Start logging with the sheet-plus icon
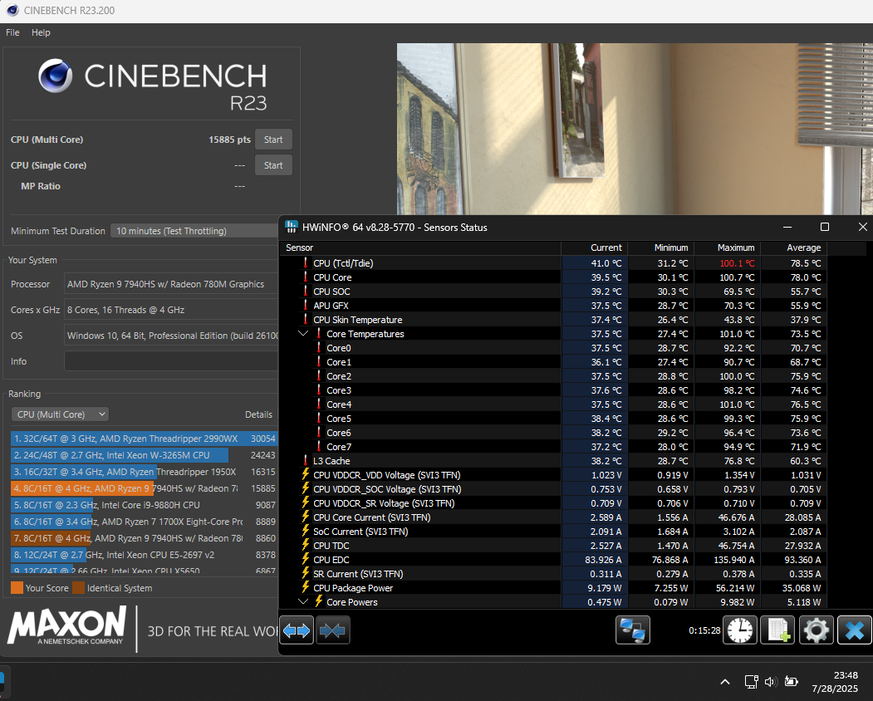This screenshot has width=873, height=701. click(777, 630)
